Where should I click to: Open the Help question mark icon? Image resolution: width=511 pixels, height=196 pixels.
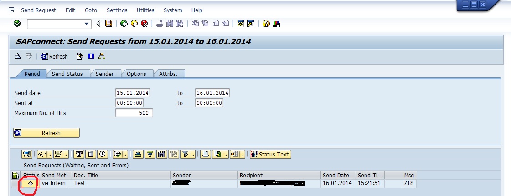coord(266,23)
